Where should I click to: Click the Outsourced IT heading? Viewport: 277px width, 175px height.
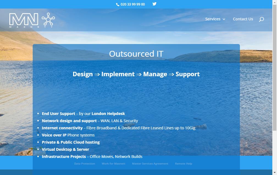click(136, 54)
